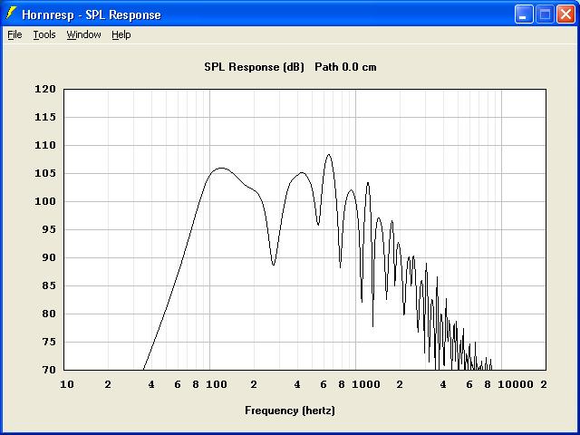Screen dimensions: 580x435
Task: Click the y-axis label reading 70
Action: (x=48, y=370)
